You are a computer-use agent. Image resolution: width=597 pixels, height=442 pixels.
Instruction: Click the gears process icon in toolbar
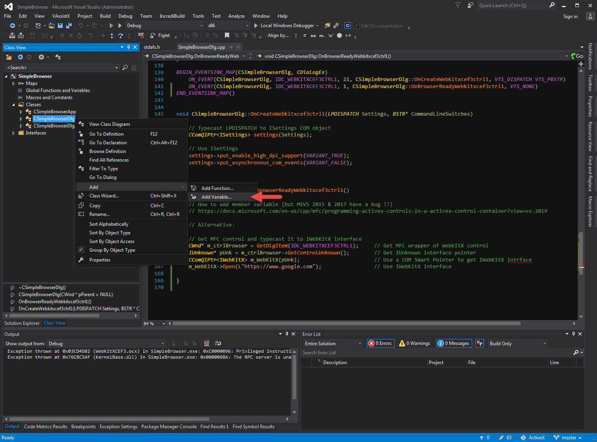336,26
